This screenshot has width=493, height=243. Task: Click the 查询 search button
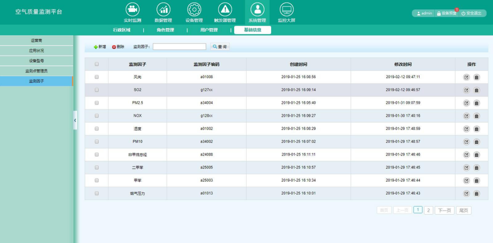[220, 46]
